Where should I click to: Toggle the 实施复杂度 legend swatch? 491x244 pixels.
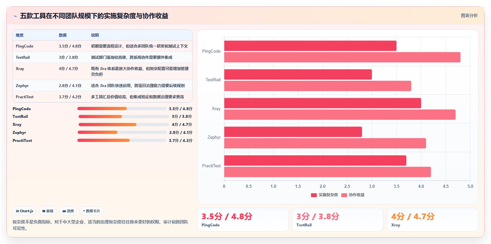click(314, 195)
